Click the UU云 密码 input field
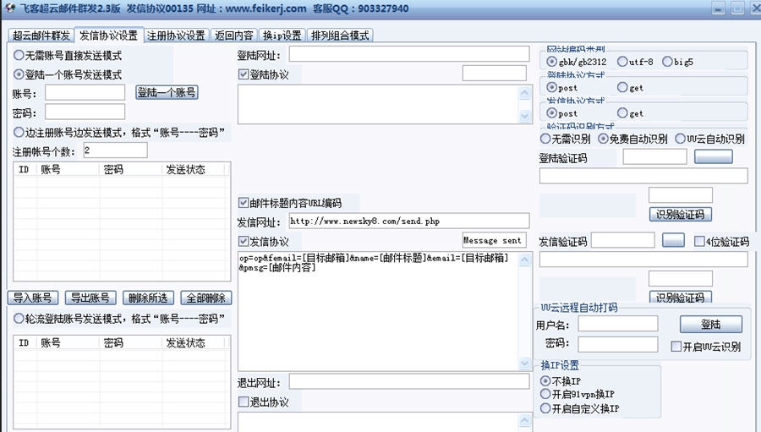Screen dimensions: 761x432 pos(618,344)
